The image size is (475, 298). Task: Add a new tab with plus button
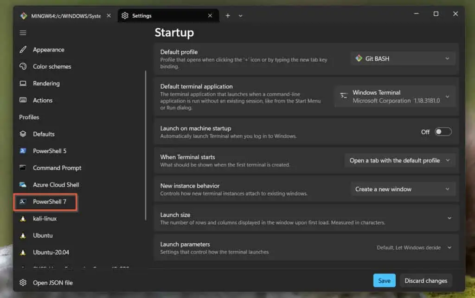228,15
